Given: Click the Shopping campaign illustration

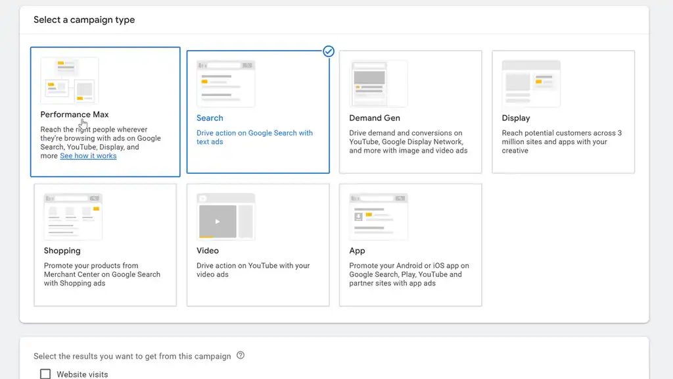Looking at the screenshot, I should pos(73,216).
